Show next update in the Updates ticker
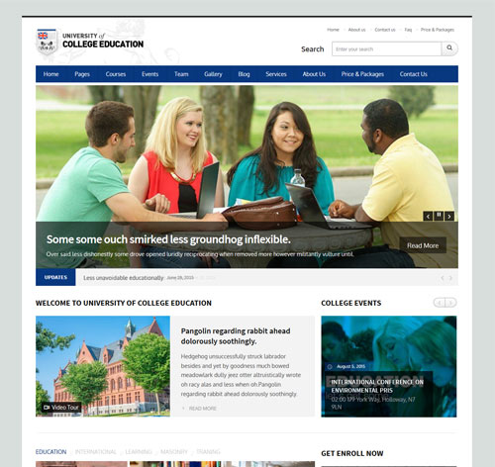This screenshot has height=467, width=495. pos(450,278)
